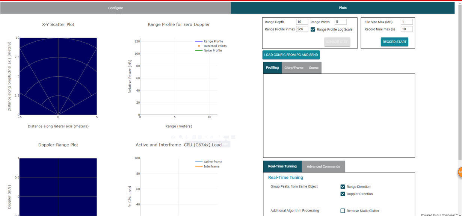
Task: Select the Plots tab
Action: click(x=343, y=8)
